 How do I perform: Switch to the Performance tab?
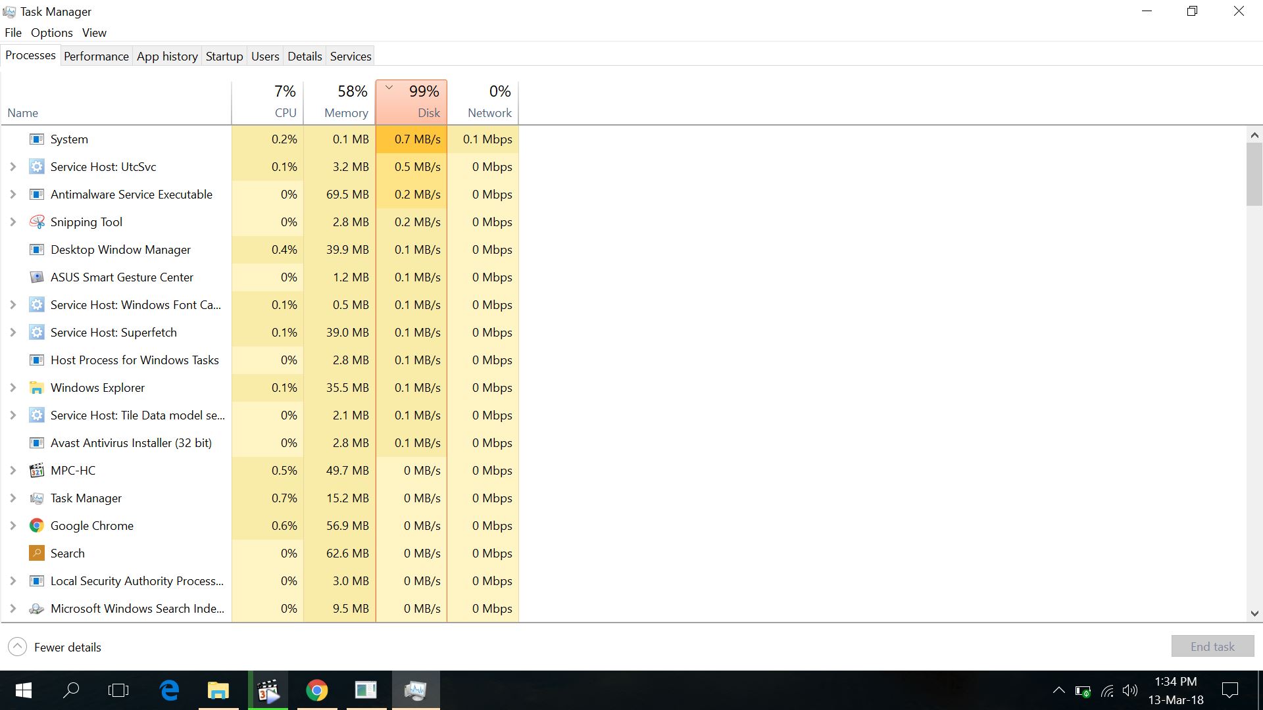(x=96, y=57)
